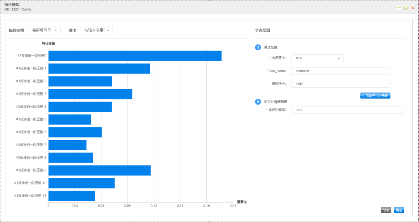Click the axis label #3反渗透一段压差-3
This screenshot has width=419, height=222.
31,94
